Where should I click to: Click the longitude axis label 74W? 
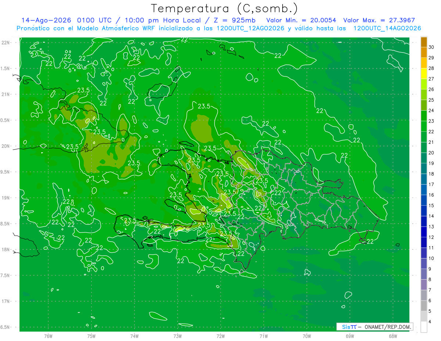(x=135, y=336)
